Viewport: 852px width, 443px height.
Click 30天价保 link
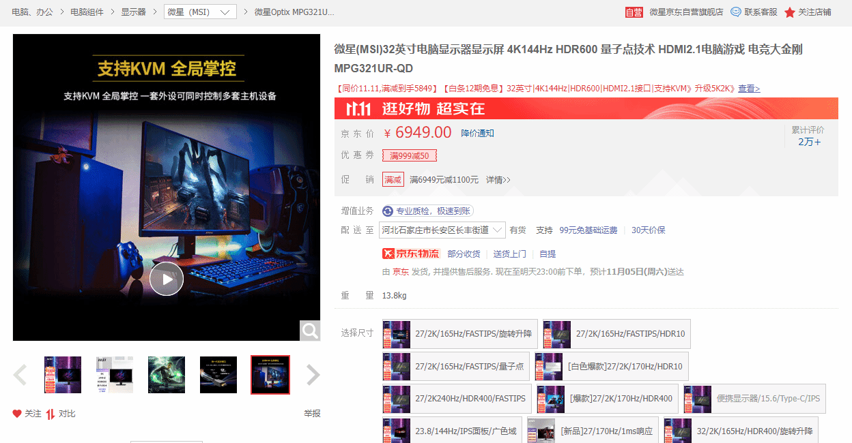point(648,230)
